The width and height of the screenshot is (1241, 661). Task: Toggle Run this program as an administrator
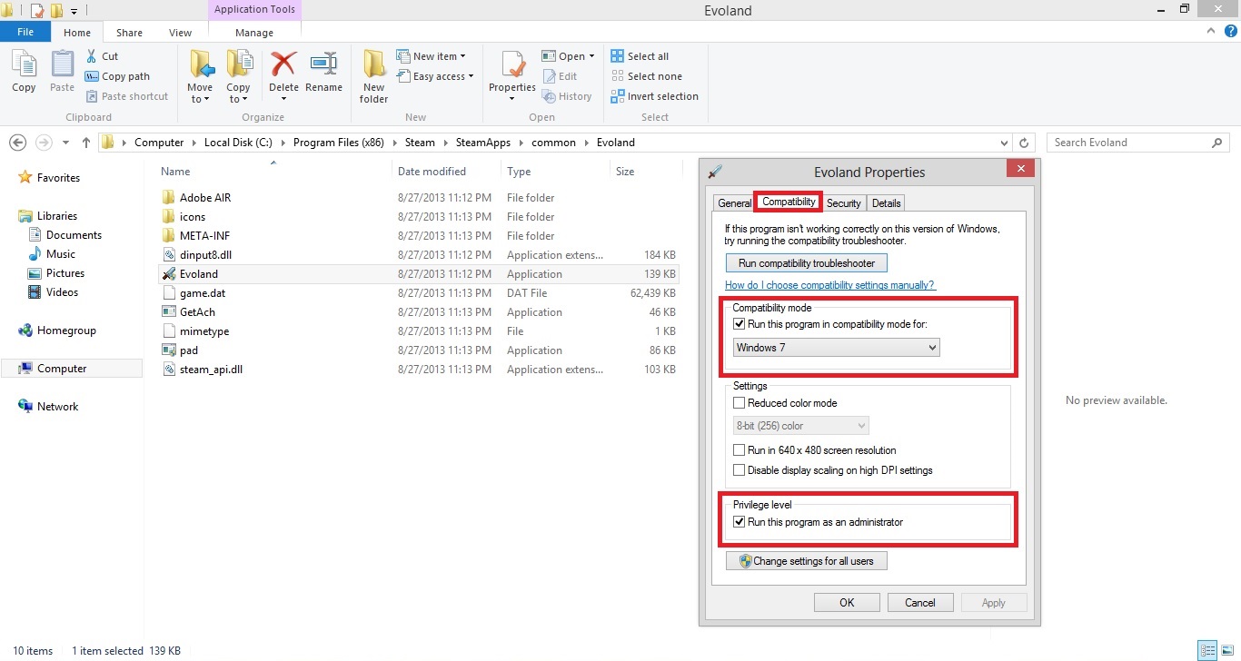[740, 522]
